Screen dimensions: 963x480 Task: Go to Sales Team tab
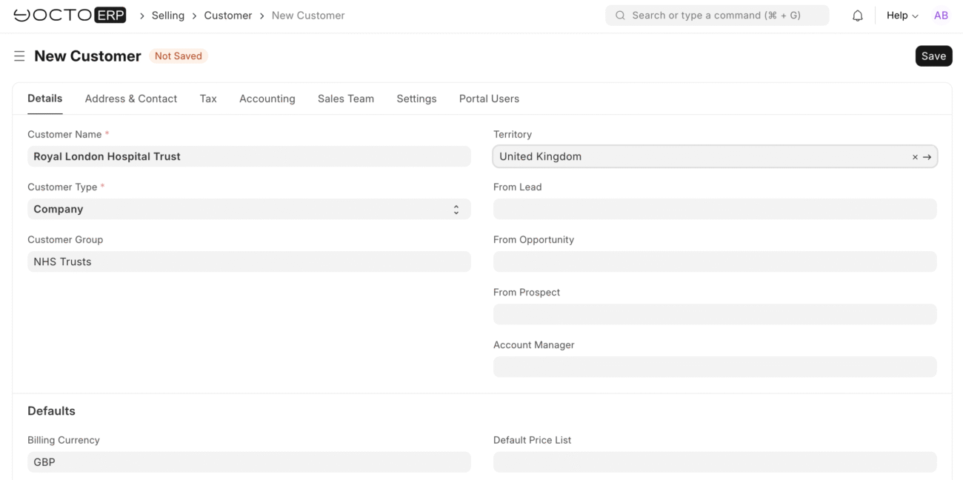[x=346, y=99]
